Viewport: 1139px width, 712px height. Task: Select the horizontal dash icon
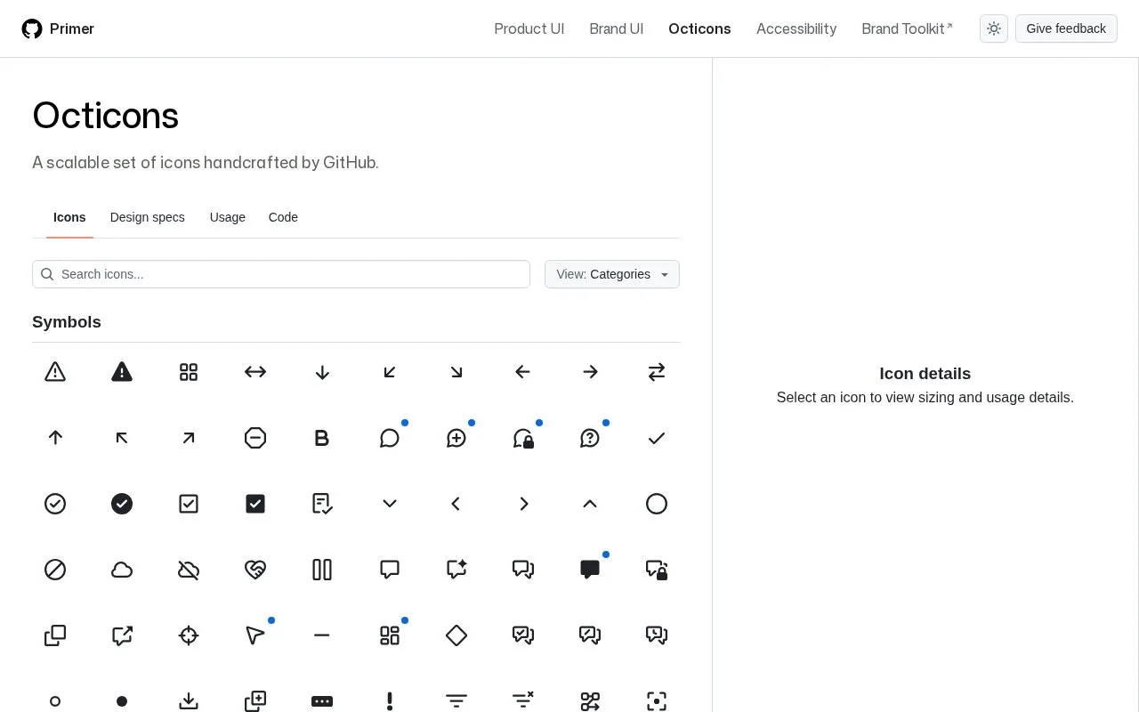pyautogui.click(x=322, y=635)
